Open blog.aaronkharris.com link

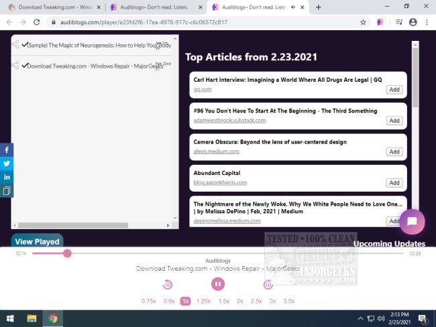pos(220,183)
